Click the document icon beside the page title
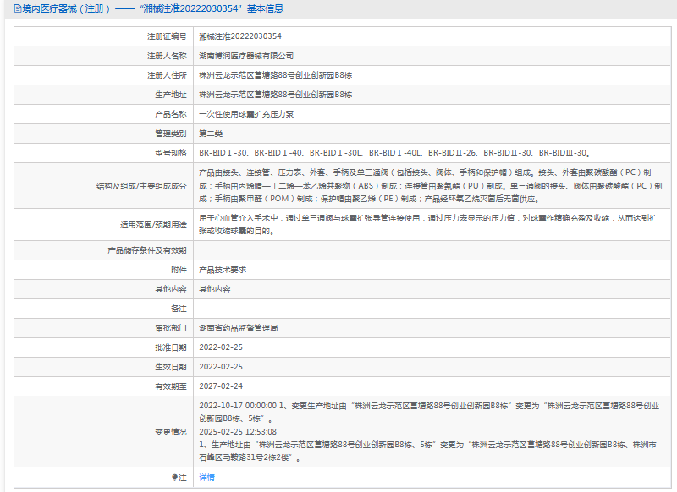This screenshot has height=492, width=677. (18, 8)
